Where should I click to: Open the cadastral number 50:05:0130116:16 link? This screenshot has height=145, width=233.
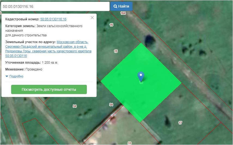click(53, 19)
